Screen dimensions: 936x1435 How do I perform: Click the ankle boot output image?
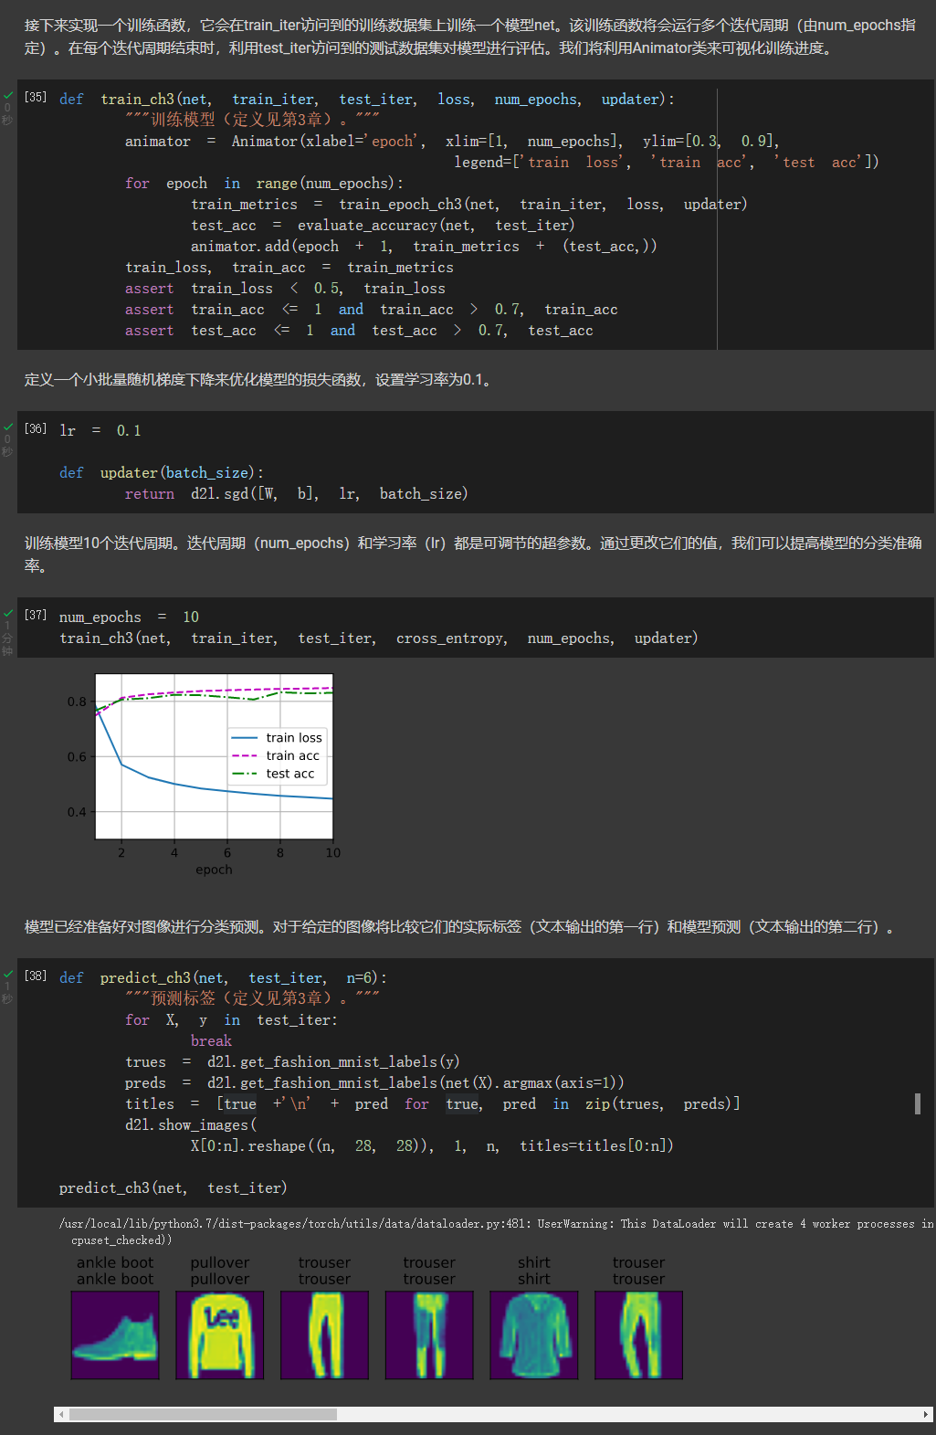tap(115, 1335)
